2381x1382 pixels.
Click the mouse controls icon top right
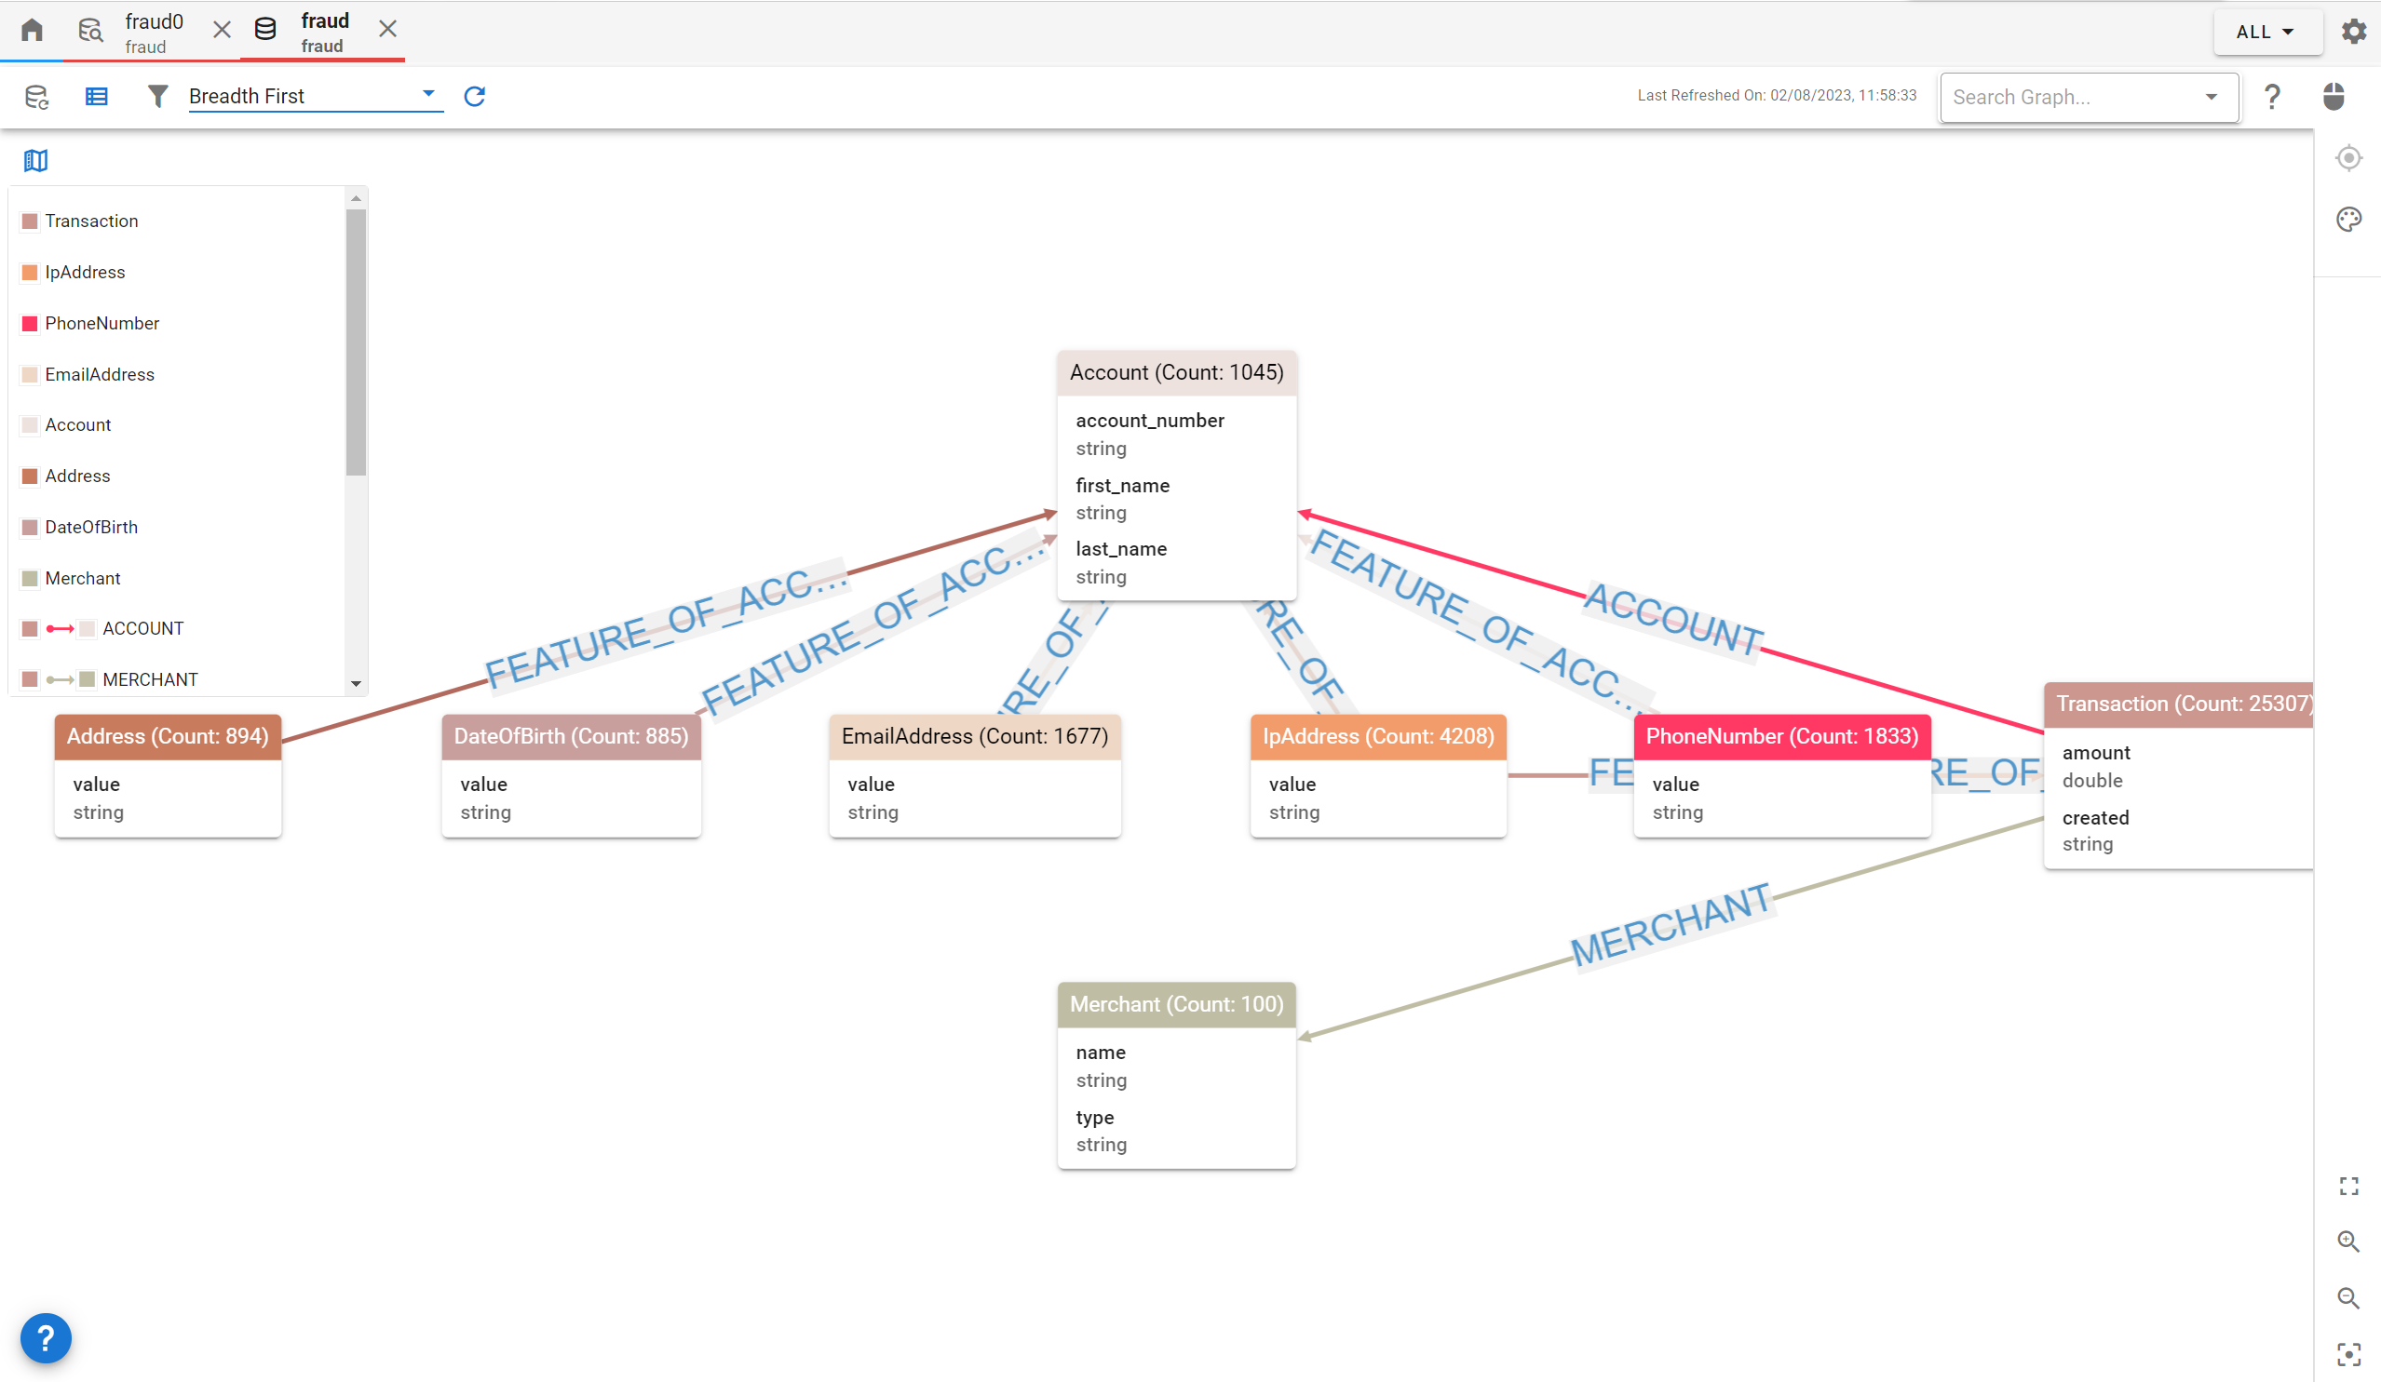click(x=2334, y=95)
